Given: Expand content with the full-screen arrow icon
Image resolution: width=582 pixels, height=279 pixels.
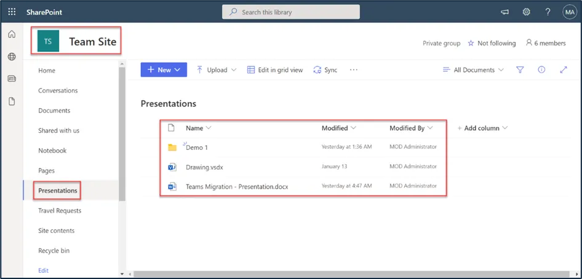Looking at the screenshot, I should pyautogui.click(x=564, y=70).
